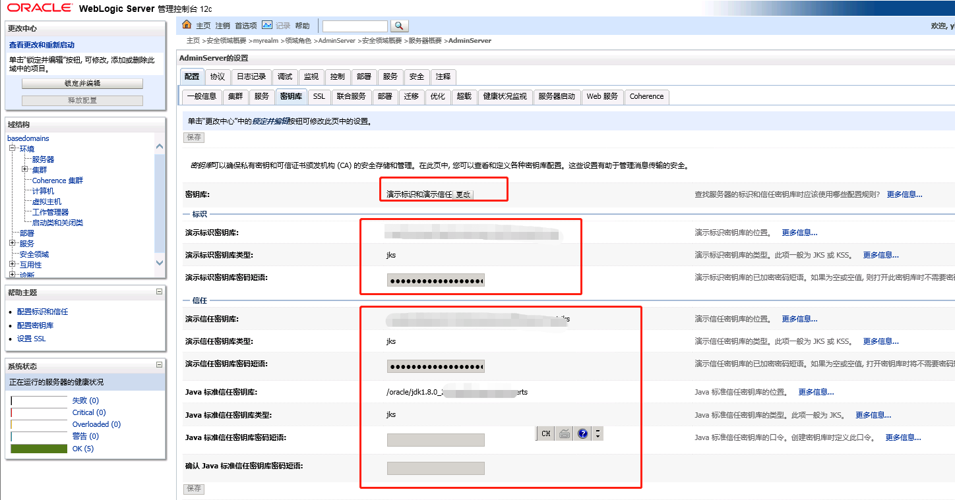The height and width of the screenshot is (500, 955).
Task: Open 工作管理器 tree item
Action: (x=51, y=212)
